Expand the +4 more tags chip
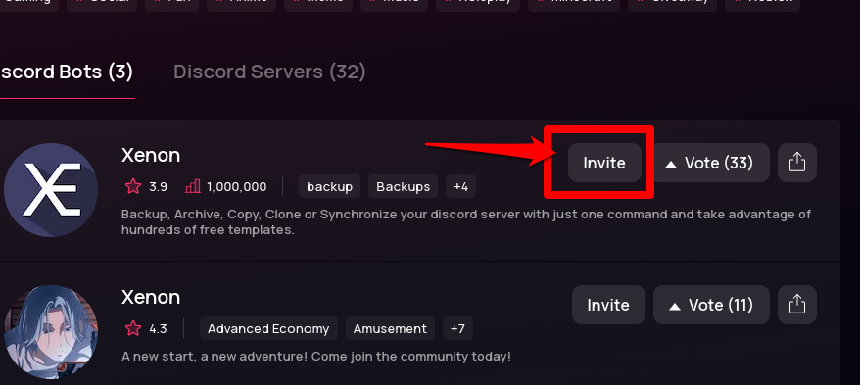The height and width of the screenshot is (385, 860). 460,186
